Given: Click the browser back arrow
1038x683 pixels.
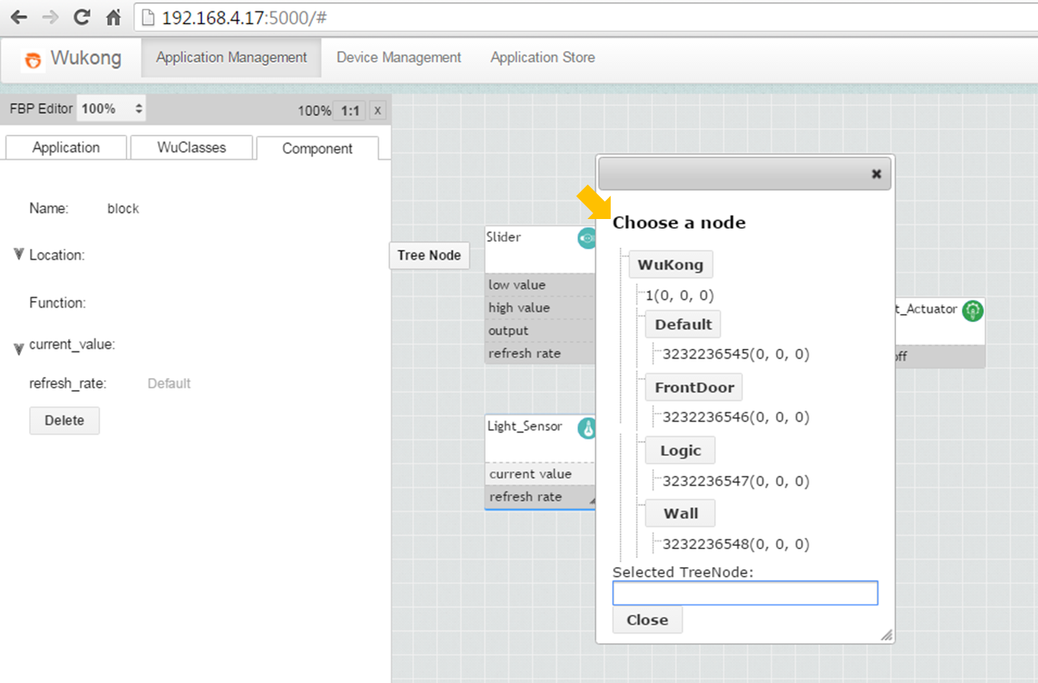Looking at the screenshot, I should (18, 17).
